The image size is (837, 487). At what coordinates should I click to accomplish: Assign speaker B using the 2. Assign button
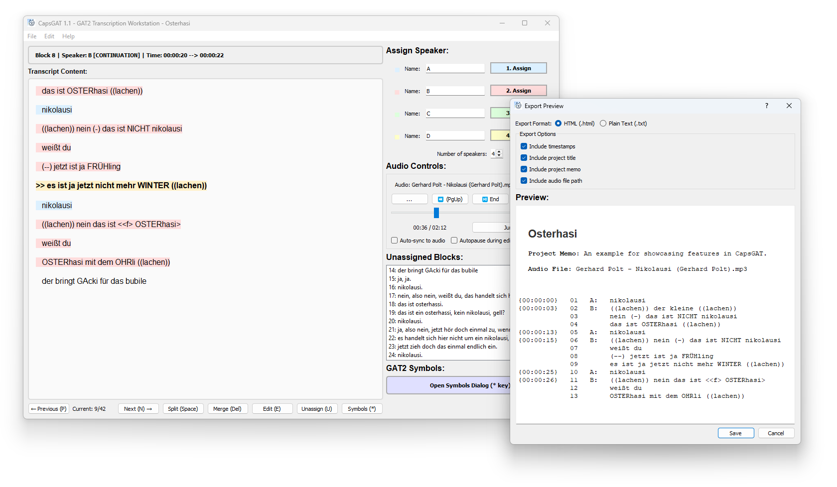coord(518,91)
